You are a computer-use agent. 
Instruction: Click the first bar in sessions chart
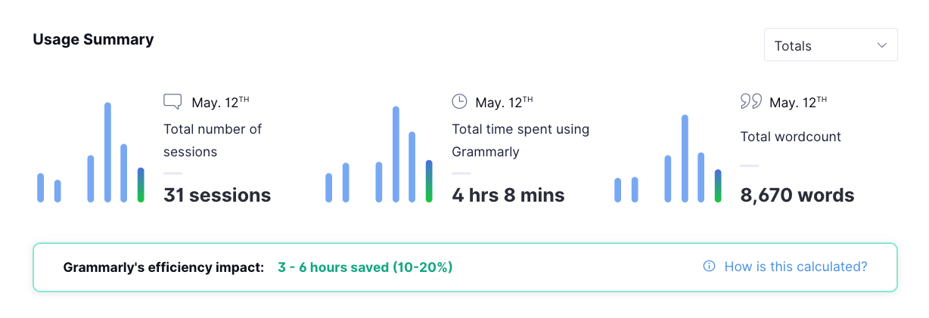point(41,188)
